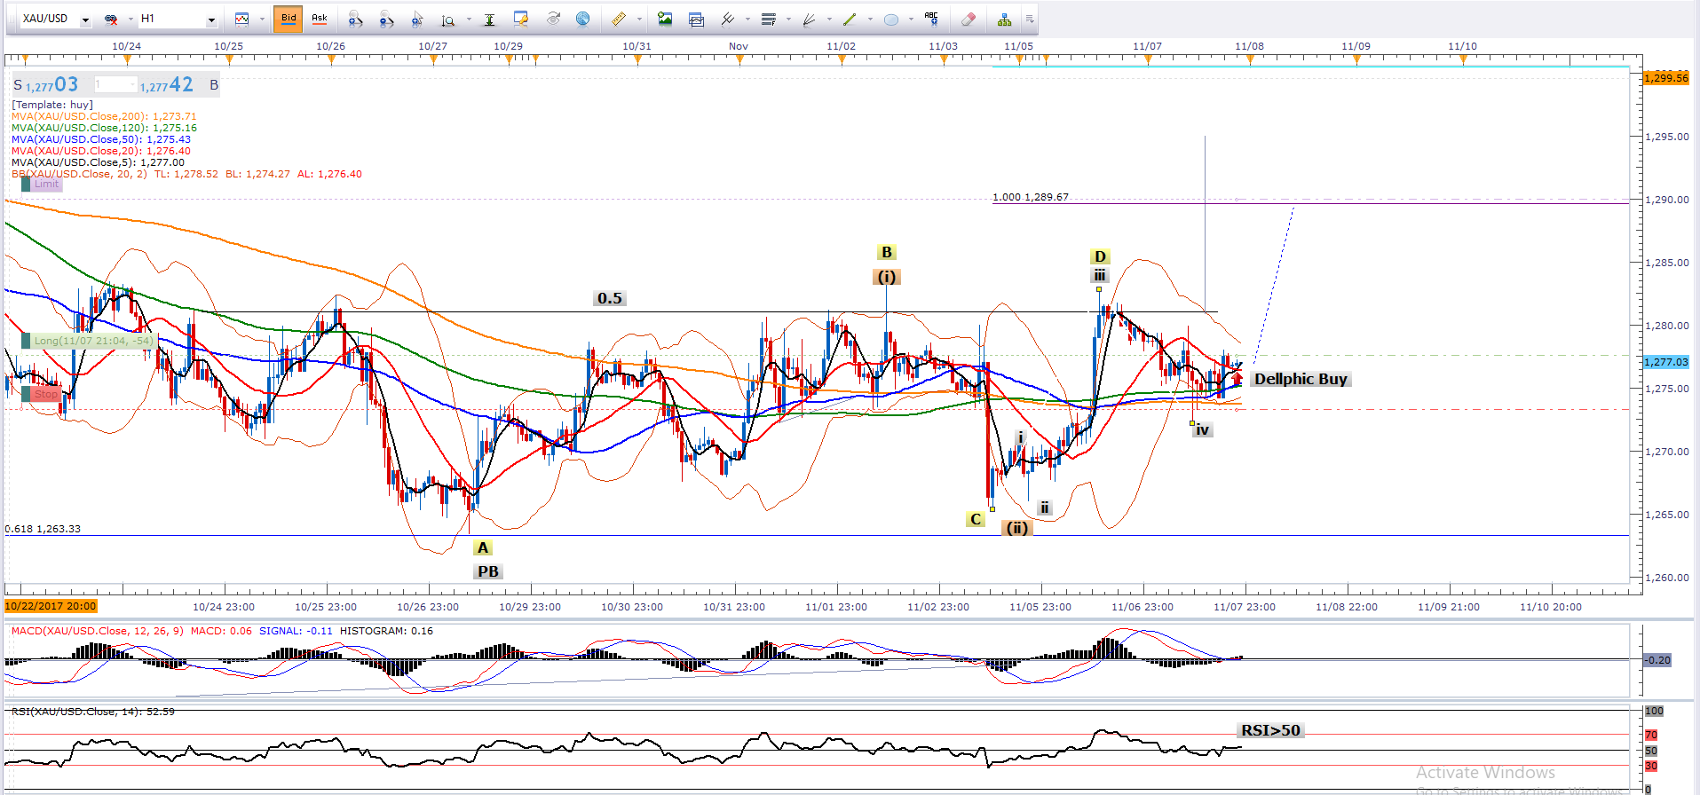Image resolution: width=1700 pixels, height=795 pixels.
Task: Select the eraser tool in toolbar
Action: coord(968,19)
